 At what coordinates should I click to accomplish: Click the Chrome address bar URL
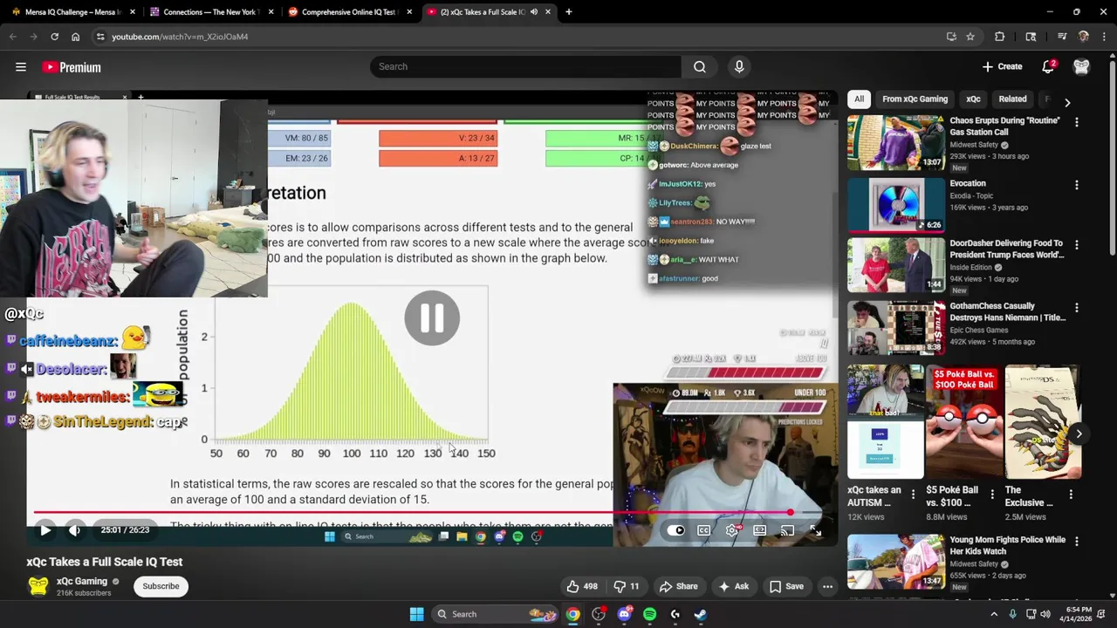(x=180, y=37)
